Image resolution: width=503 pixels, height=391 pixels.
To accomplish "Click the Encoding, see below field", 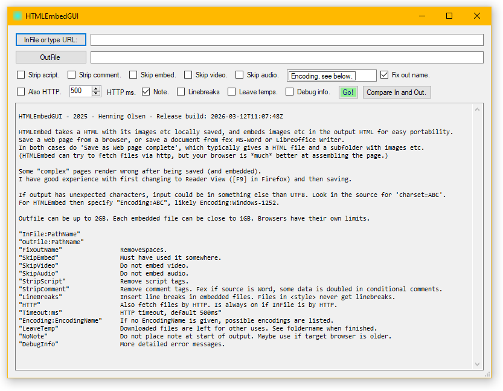I will point(332,76).
